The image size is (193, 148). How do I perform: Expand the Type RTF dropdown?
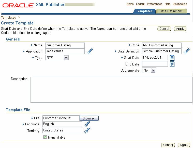point(57,58)
